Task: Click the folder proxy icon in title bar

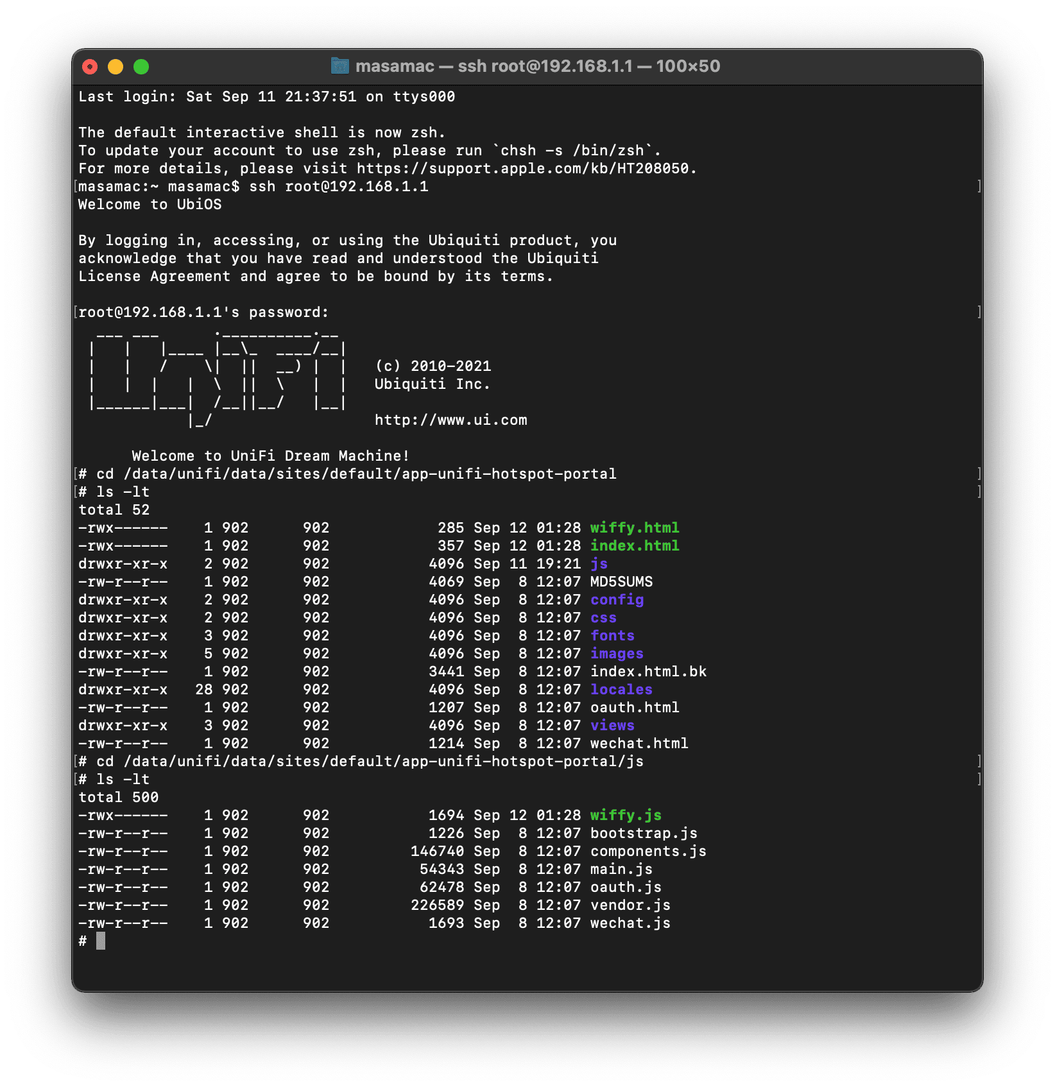Action: pos(339,66)
